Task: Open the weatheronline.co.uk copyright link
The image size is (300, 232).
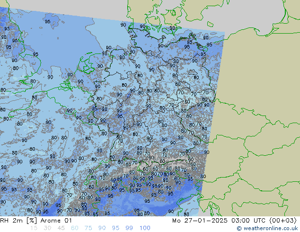Action: tap(267, 228)
